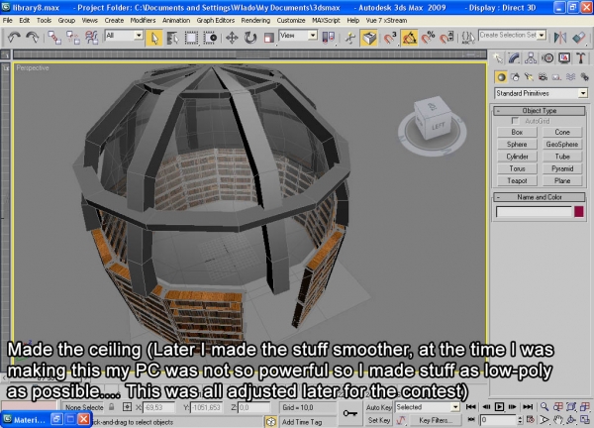
Task: Click the Select and Manipulate icon
Action: 350,38
